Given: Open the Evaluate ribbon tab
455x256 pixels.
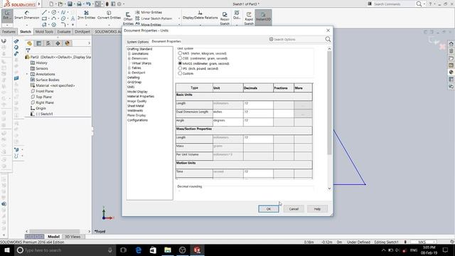Looking at the screenshot, I should tap(64, 31).
